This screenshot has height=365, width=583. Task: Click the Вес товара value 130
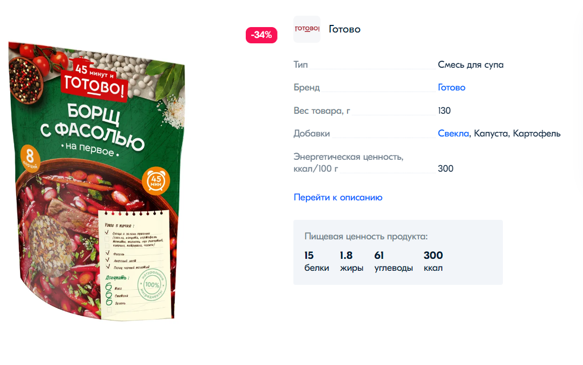[444, 110]
